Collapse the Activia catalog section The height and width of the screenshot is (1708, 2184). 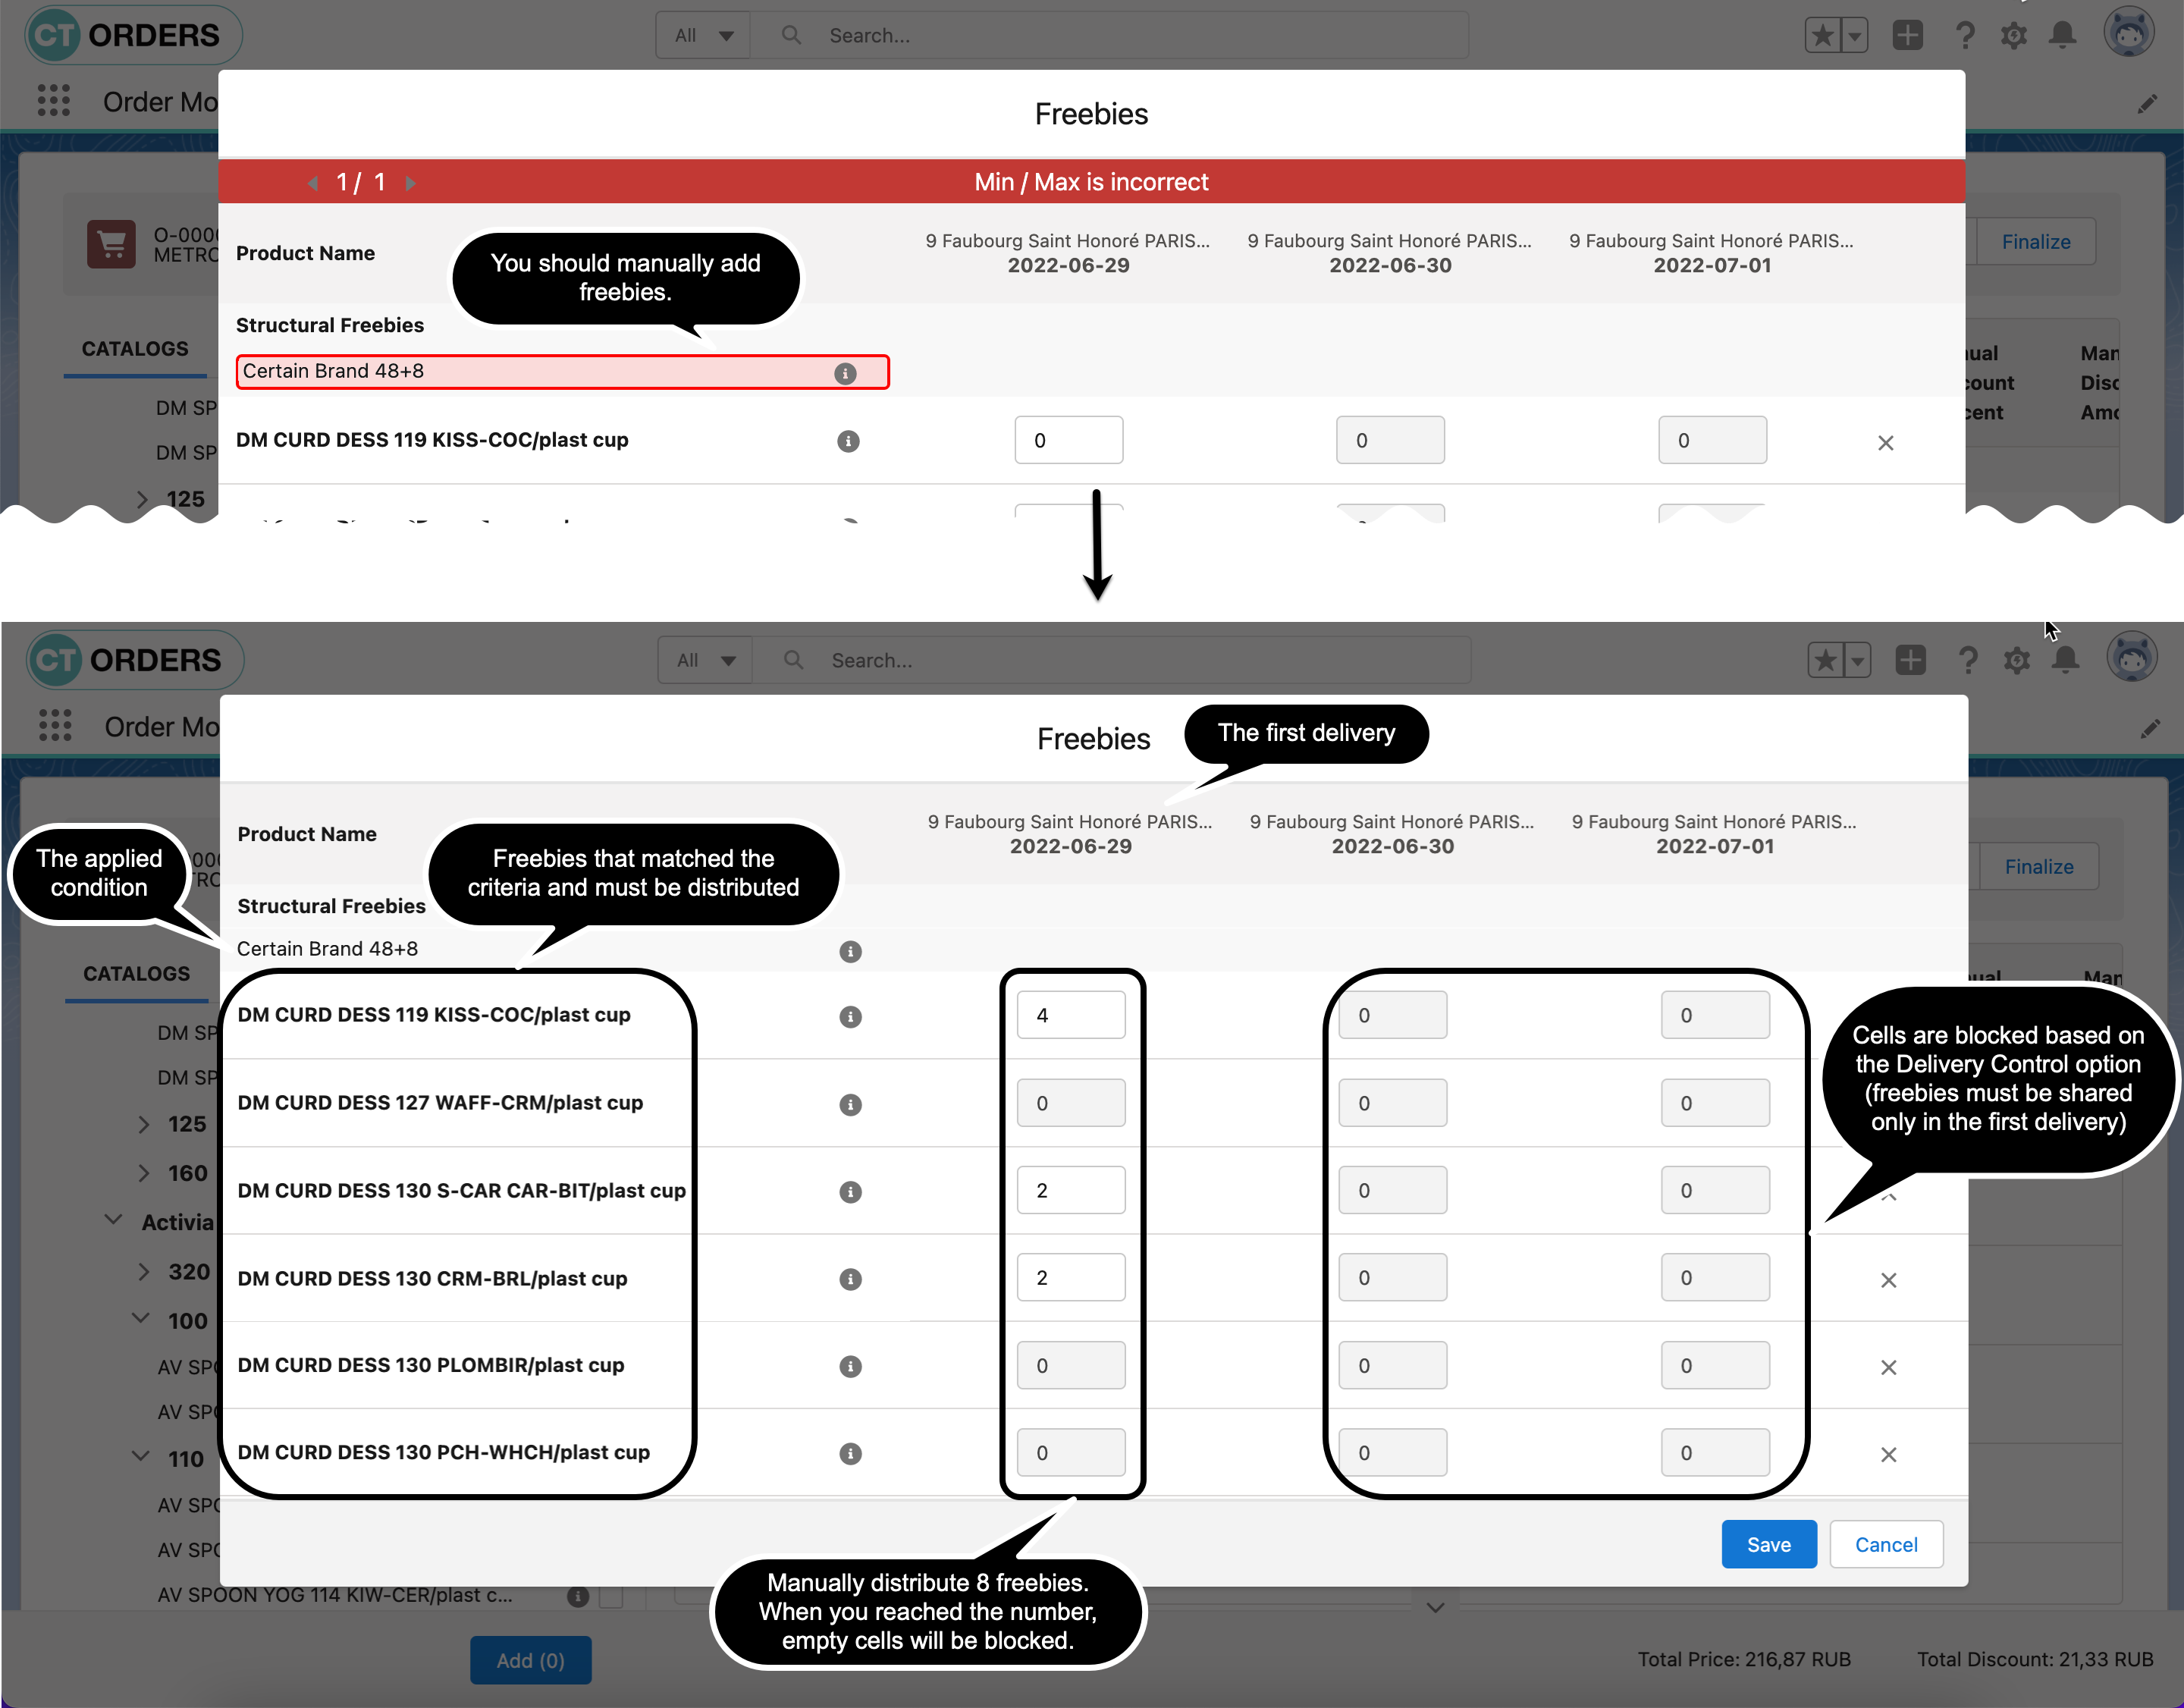pos(113,1220)
